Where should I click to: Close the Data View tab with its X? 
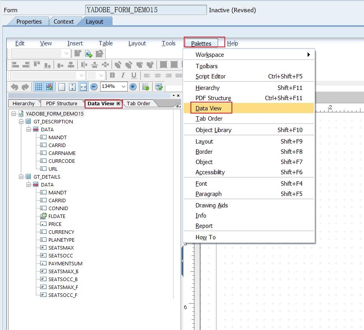(118, 104)
